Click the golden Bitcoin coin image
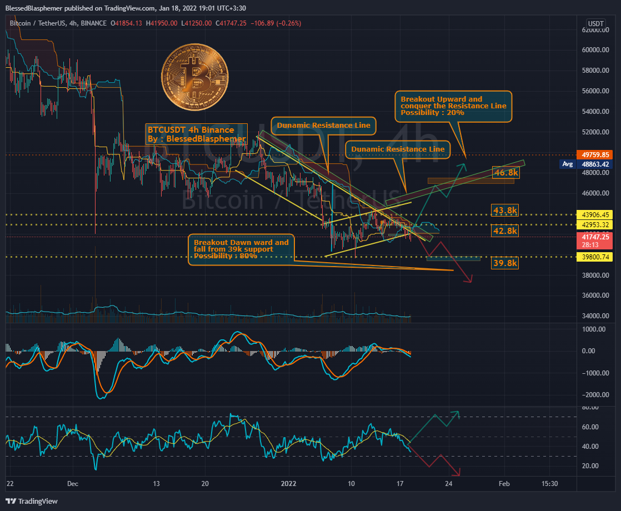 point(195,77)
